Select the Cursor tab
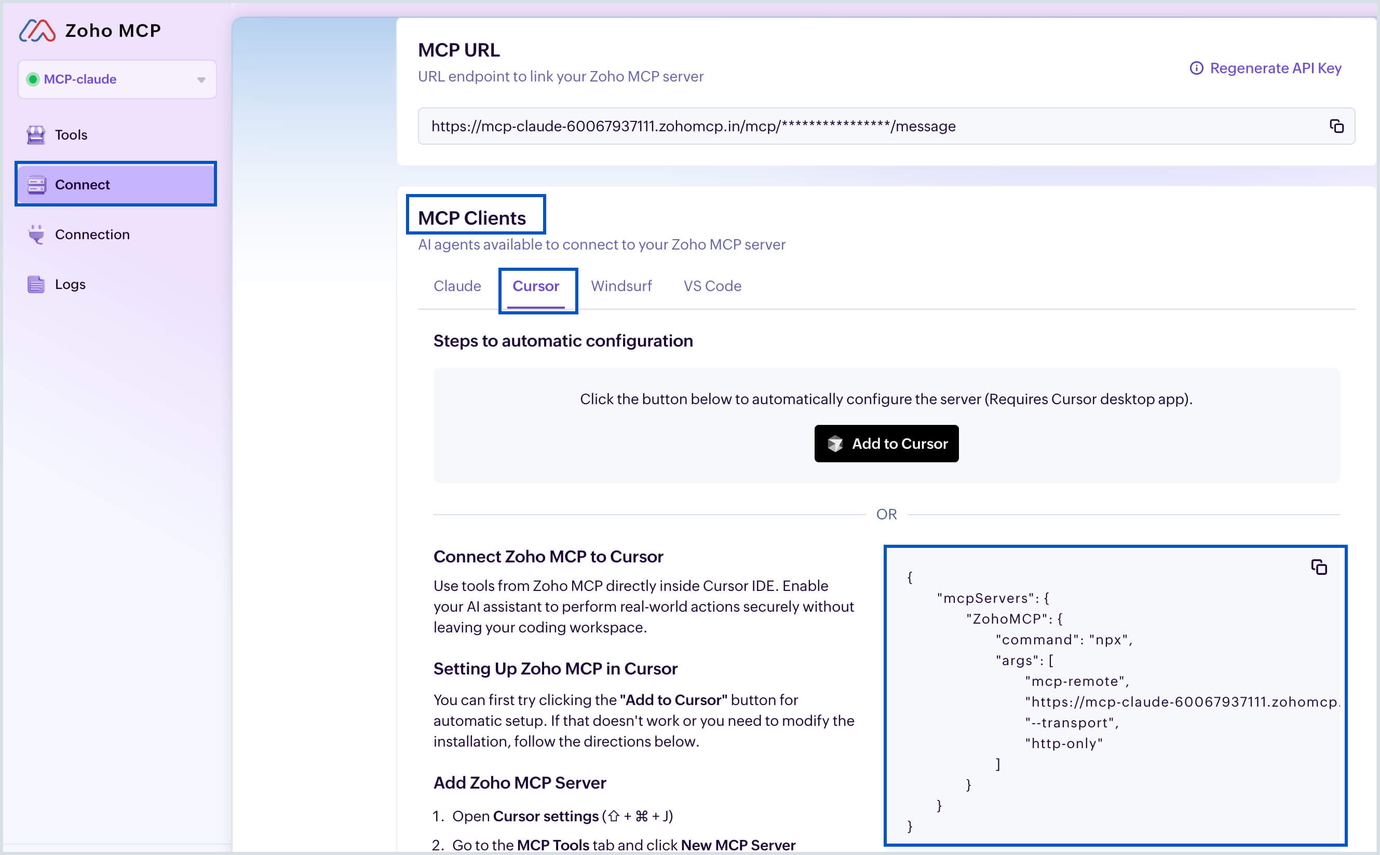The height and width of the screenshot is (855, 1380). coord(536,286)
